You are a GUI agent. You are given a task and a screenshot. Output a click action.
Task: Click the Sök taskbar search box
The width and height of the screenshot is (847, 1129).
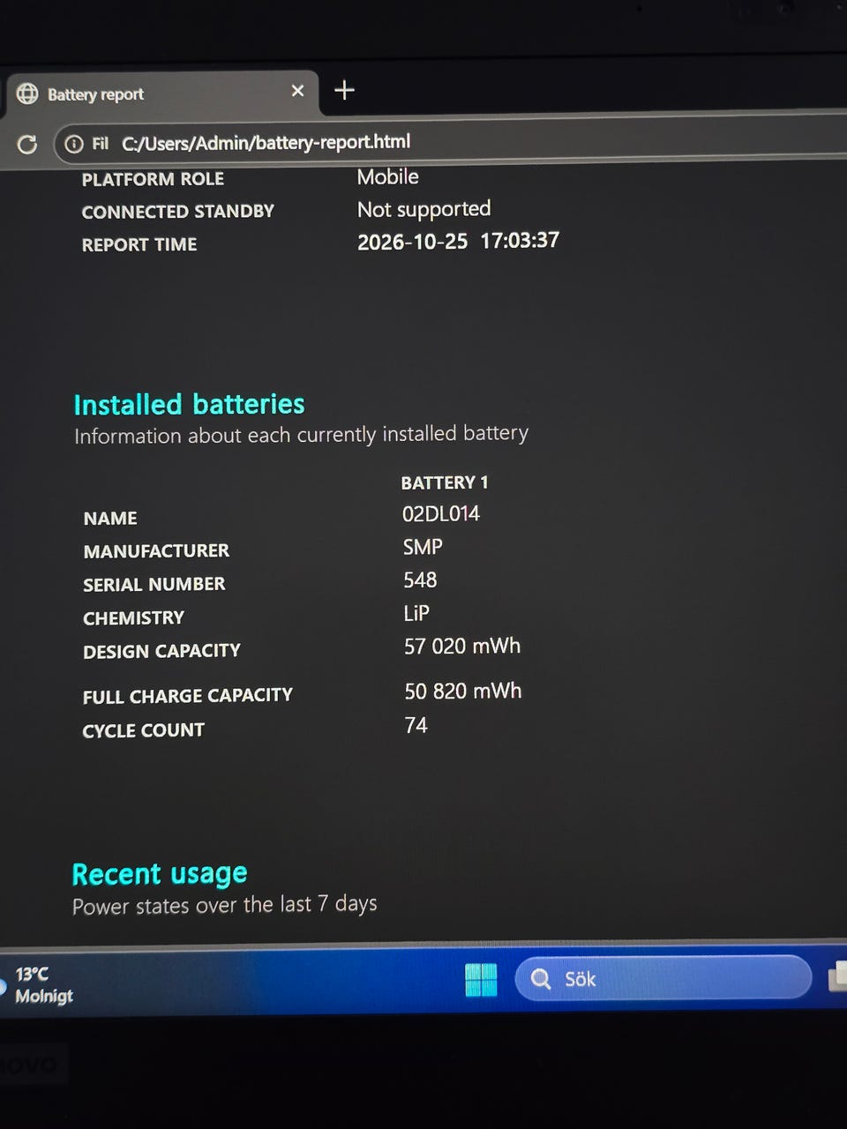pyautogui.click(x=663, y=978)
